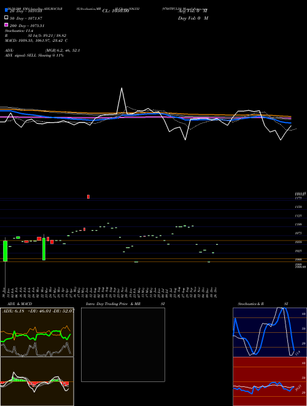The height and width of the screenshot is (406, 307).
Task: Click the 1025 price axis label
Action: pos(298,251)
